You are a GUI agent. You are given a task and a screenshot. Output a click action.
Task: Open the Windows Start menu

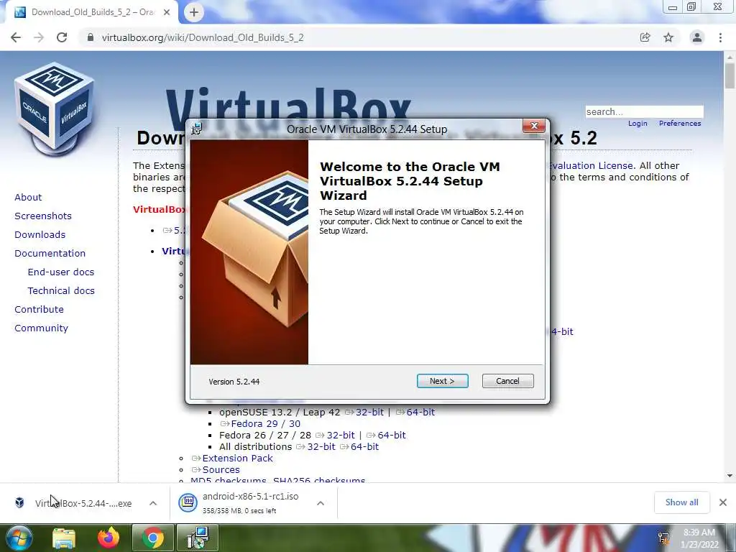click(19, 538)
